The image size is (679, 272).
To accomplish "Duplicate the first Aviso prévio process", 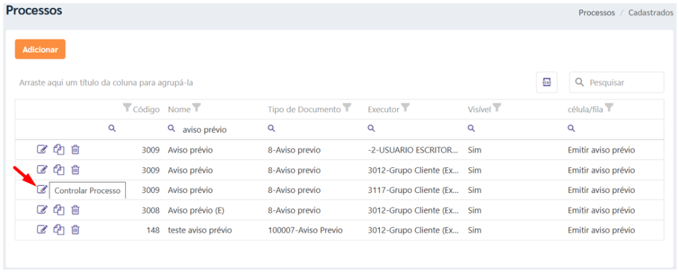I will click(59, 150).
